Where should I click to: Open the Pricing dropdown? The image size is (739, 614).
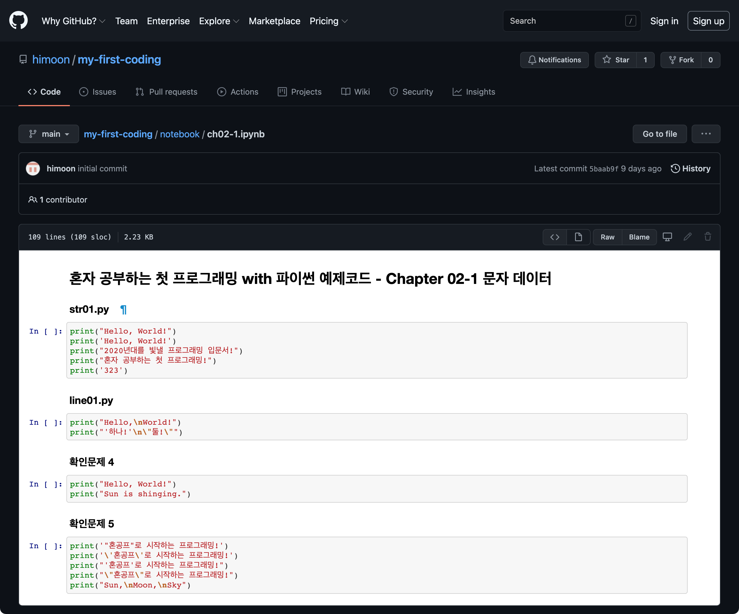pos(328,21)
